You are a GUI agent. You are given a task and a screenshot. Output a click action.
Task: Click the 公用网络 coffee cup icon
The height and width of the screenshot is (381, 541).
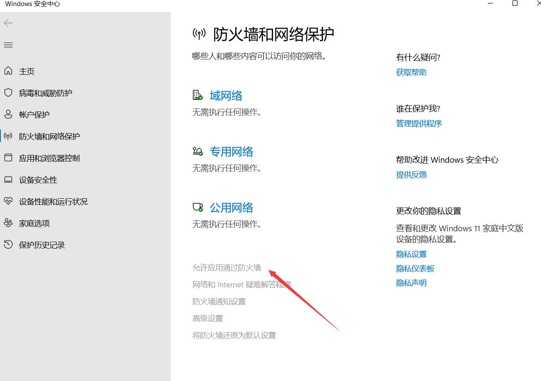click(198, 207)
